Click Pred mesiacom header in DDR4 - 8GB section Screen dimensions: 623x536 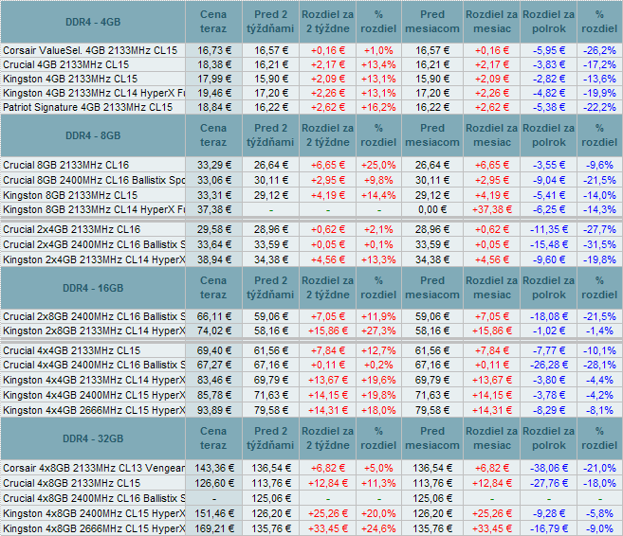coord(432,135)
